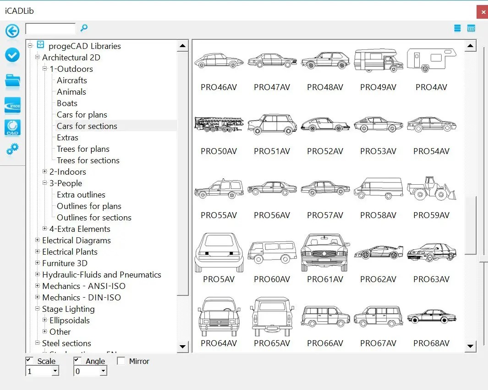Click tree panel scroll up arrow

[x=183, y=46]
